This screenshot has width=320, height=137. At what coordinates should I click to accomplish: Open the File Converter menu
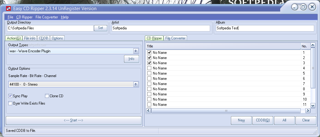click(x=47, y=17)
